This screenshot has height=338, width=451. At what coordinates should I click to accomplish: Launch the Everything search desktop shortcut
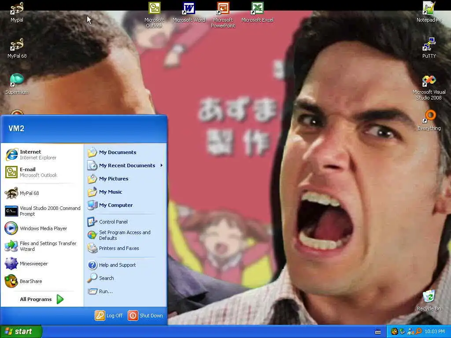coord(429,121)
